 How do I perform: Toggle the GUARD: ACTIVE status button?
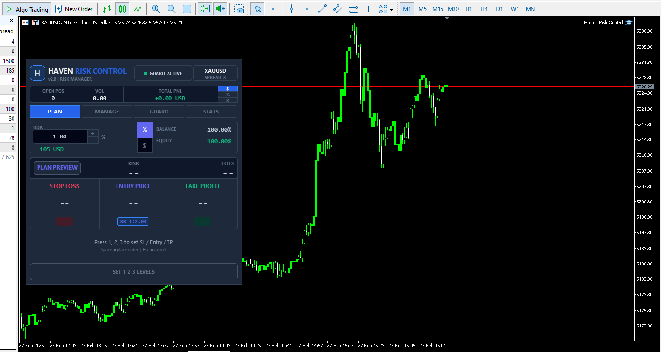click(x=163, y=73)
